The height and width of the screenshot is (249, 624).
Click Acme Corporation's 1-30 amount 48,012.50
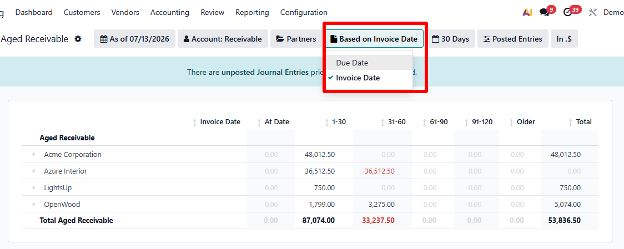[x=320, y=154]
